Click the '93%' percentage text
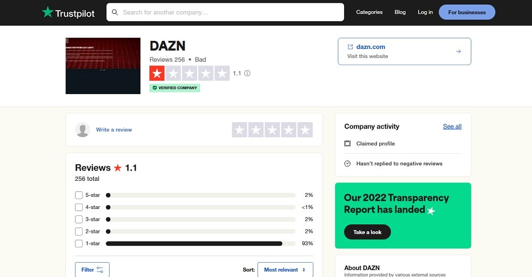 pos(307,244)
